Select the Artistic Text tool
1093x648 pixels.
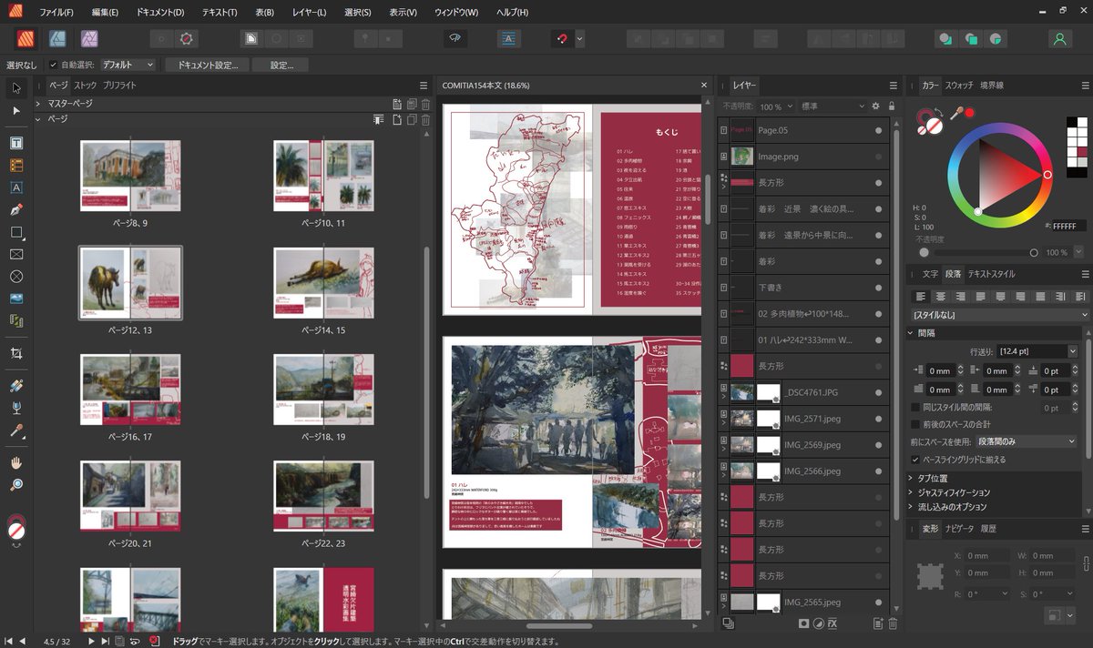click(x=16, y=187)
